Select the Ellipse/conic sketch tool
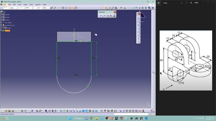This screenshot has width=216, height=121. point(138,32)
